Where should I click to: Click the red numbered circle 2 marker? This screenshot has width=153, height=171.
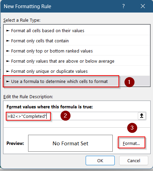click(65, 116)
